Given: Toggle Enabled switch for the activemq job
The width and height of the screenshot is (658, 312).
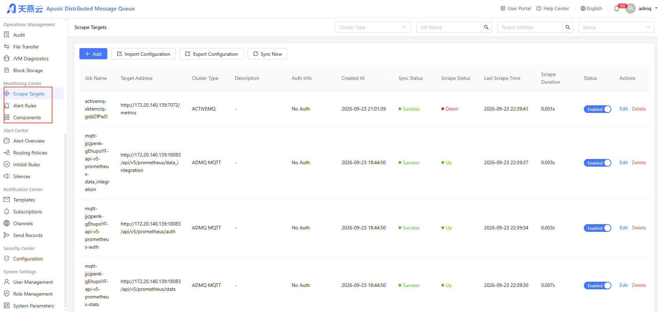Looking at the screenshot, I should 597,109.
